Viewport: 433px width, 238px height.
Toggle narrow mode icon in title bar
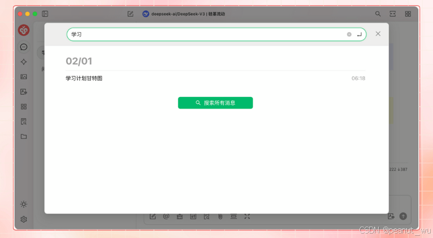pos(393,14)
